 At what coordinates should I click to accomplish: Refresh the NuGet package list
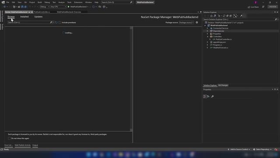coord(56,22)
